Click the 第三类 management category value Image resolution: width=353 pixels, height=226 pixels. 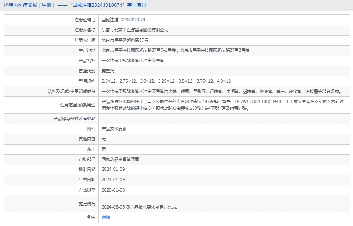(x=108, y=71)
